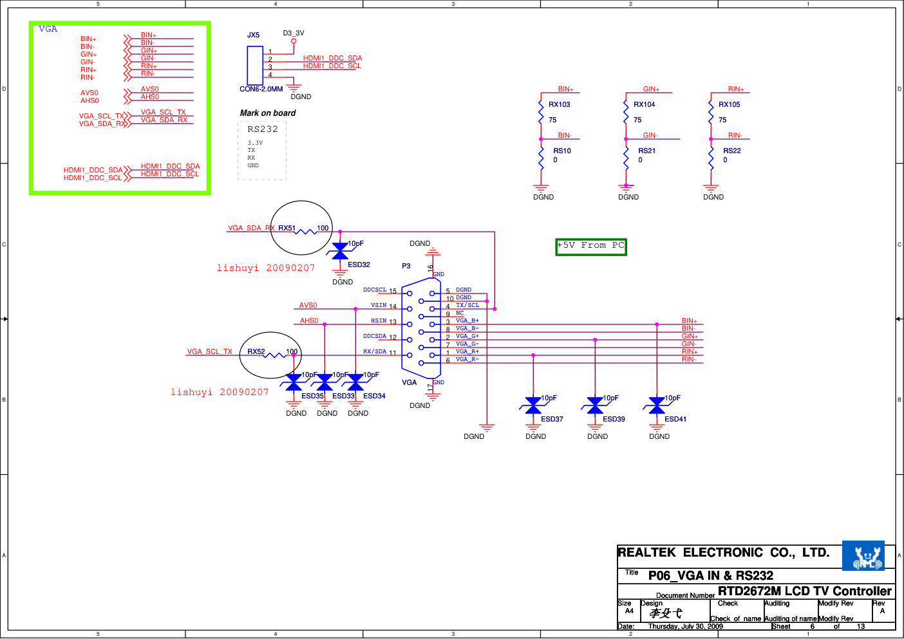
Task: Click DGND ground symbol under JX5 pin 4
Action: (294, 87)
